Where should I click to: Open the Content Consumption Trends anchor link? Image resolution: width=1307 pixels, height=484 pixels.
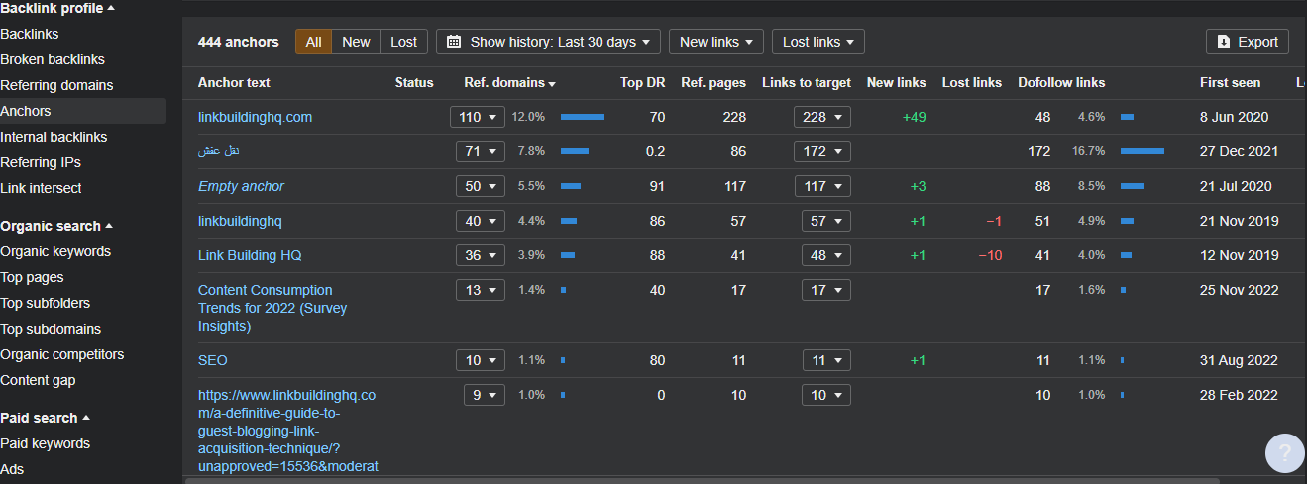pyautogui.click(x=272, y=308)
